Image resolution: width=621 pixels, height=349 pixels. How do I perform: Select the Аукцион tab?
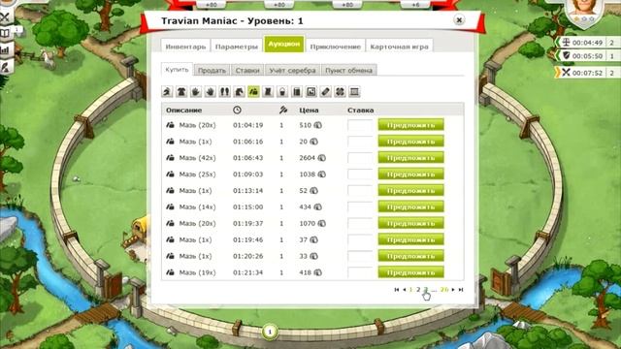283,44
